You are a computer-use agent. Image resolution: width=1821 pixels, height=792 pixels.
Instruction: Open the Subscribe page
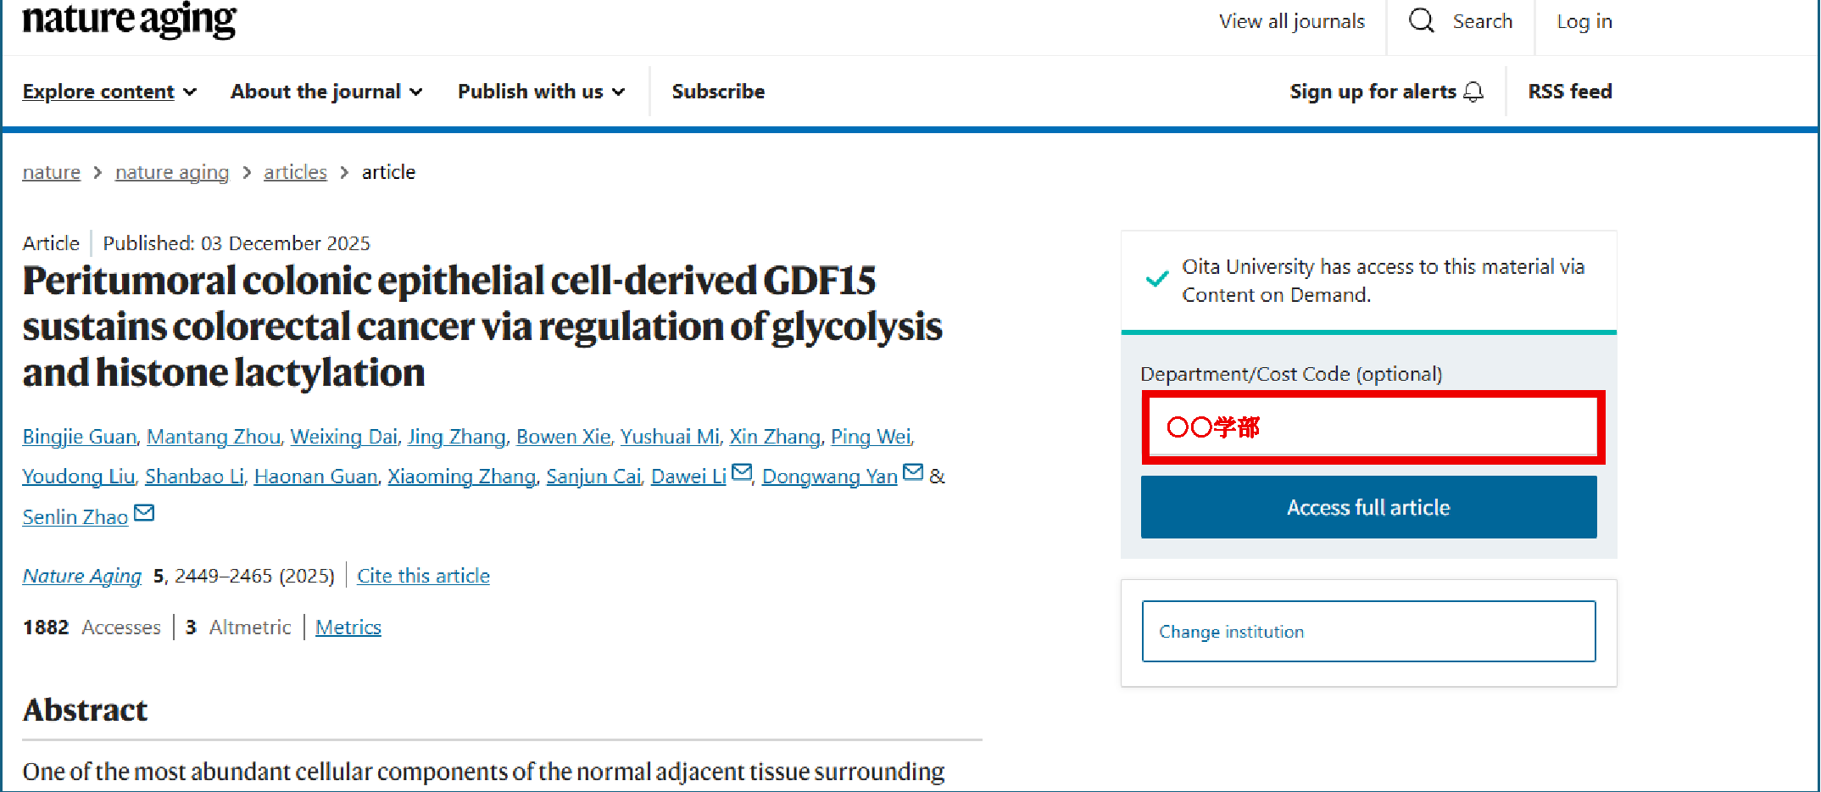point(718,92)
